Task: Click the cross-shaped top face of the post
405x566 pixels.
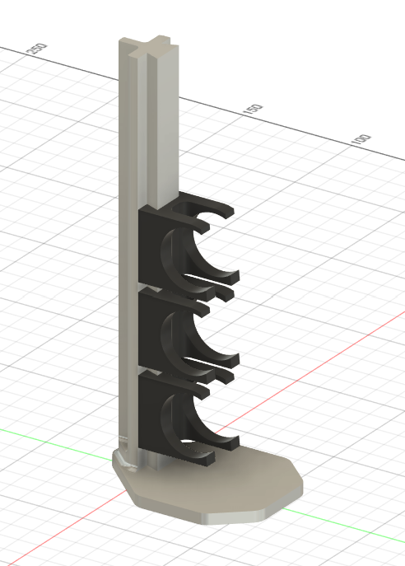Action: (x=150, y=47)
